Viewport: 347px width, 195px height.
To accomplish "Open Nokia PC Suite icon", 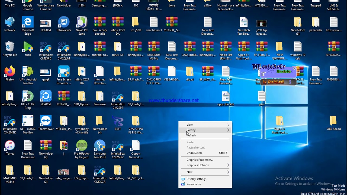I will tap(82, 22).
